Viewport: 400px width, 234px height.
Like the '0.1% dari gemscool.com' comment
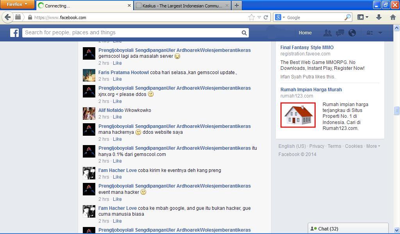tap(117, 161)
